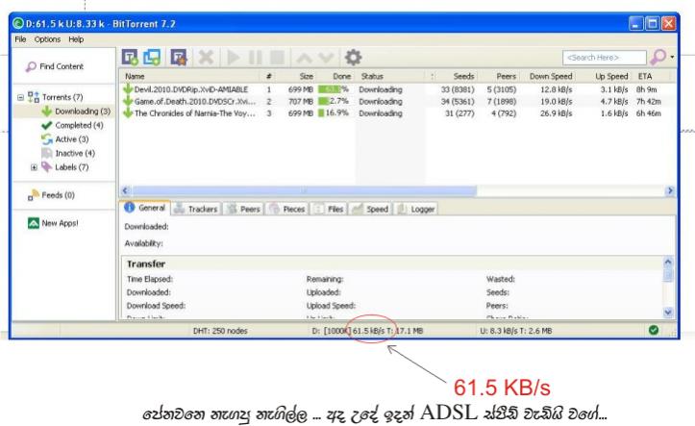Screen dimensions: 695x426
Task: Click the Add Torrent toolbar icon
Action: click(130, 57)
